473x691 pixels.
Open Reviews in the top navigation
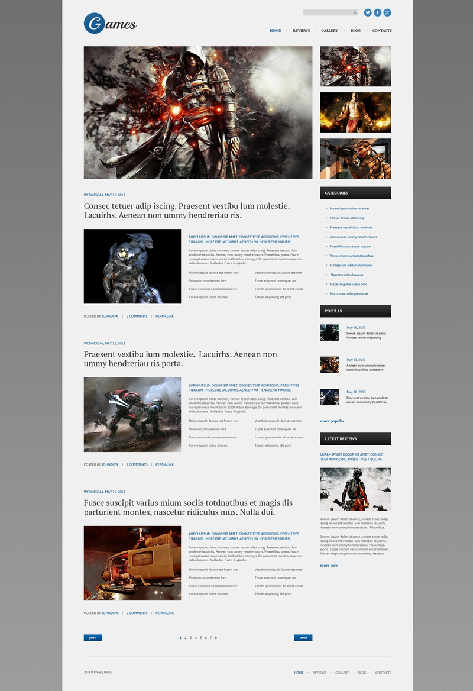pyautogui.click(x=301, y=31)
